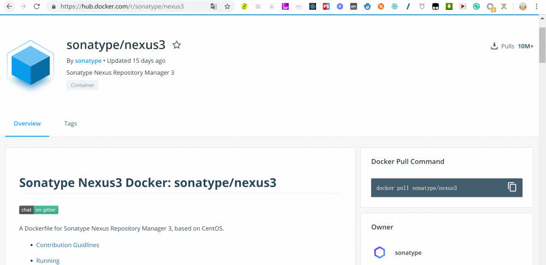546x265 pixels.
Task: Star the sonatype/nexus3 repository
Action: point(176,45)
